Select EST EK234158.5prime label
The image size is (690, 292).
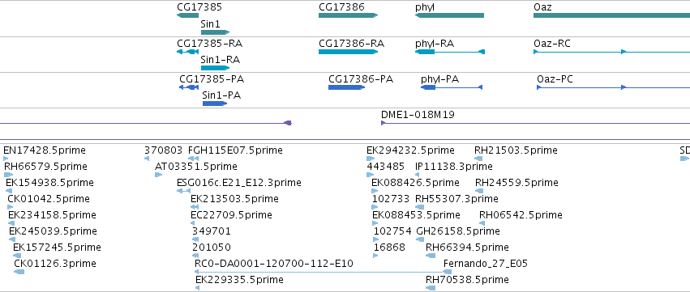pos(53,214)
